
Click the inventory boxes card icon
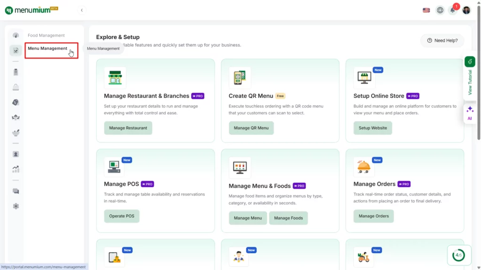(x=115, y=257)
